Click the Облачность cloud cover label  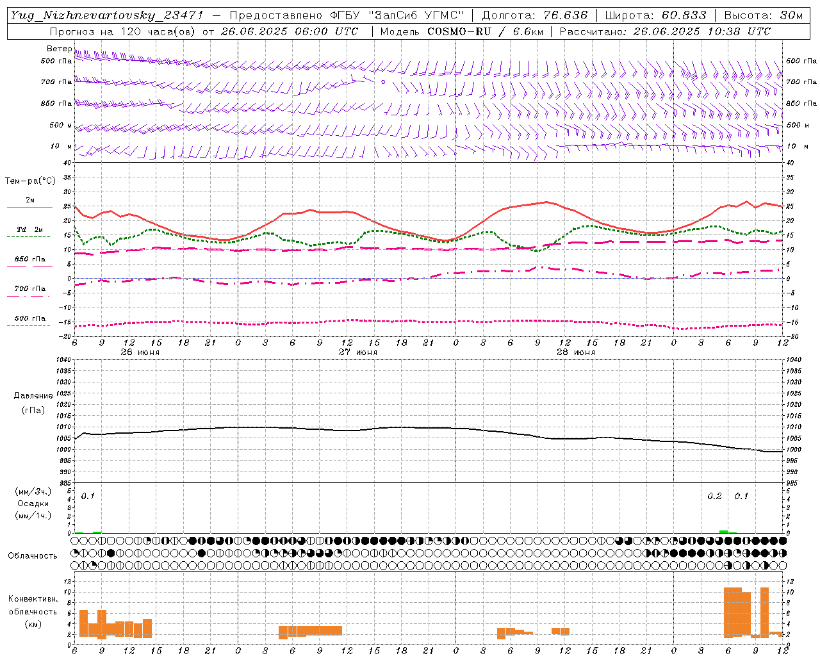click(x=33, y=555)
